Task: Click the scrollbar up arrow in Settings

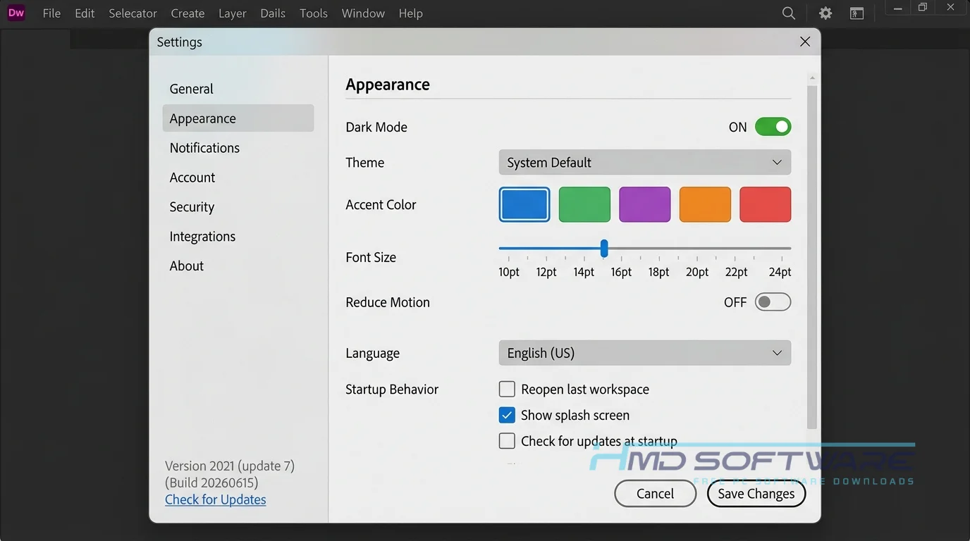Action: (x=812, y=78)
